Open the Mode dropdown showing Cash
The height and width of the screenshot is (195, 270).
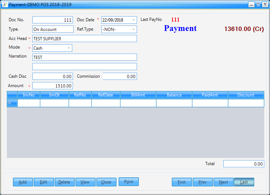coord(69,48)
